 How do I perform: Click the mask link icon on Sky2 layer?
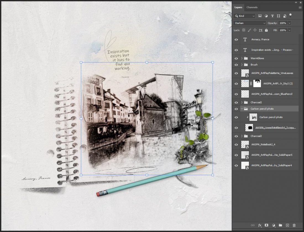click(x=251, y=84)
